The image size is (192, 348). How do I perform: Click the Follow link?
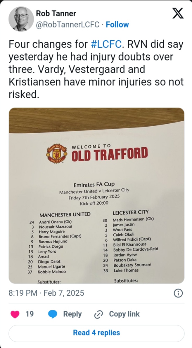click(117, 25)
